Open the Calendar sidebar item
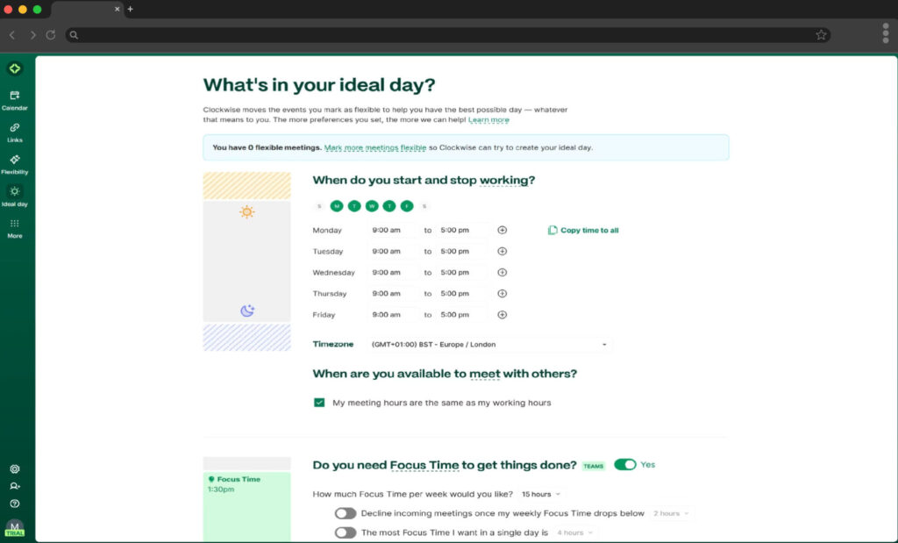 [15, 100]
